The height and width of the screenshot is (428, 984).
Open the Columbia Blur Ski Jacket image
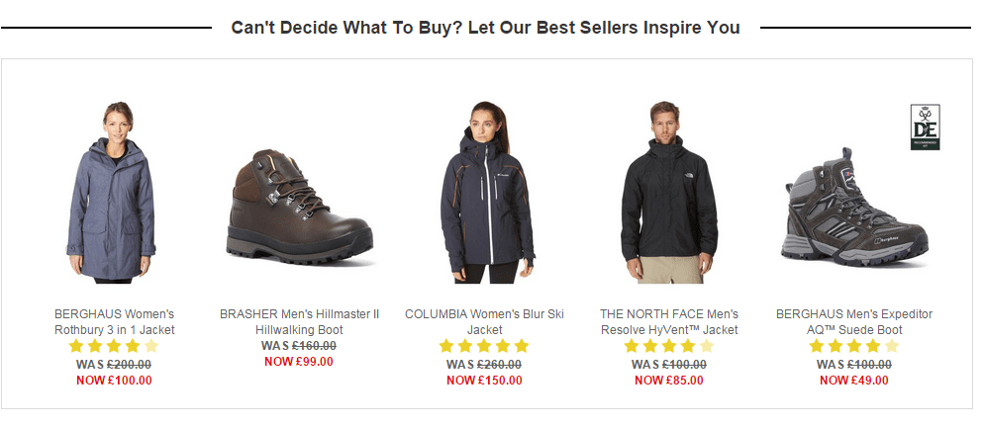pyautogui.click(x=484, y=193)
